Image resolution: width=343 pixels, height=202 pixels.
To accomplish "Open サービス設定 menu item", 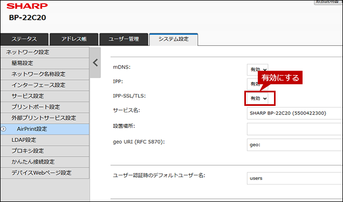I will tap(45, 96).
